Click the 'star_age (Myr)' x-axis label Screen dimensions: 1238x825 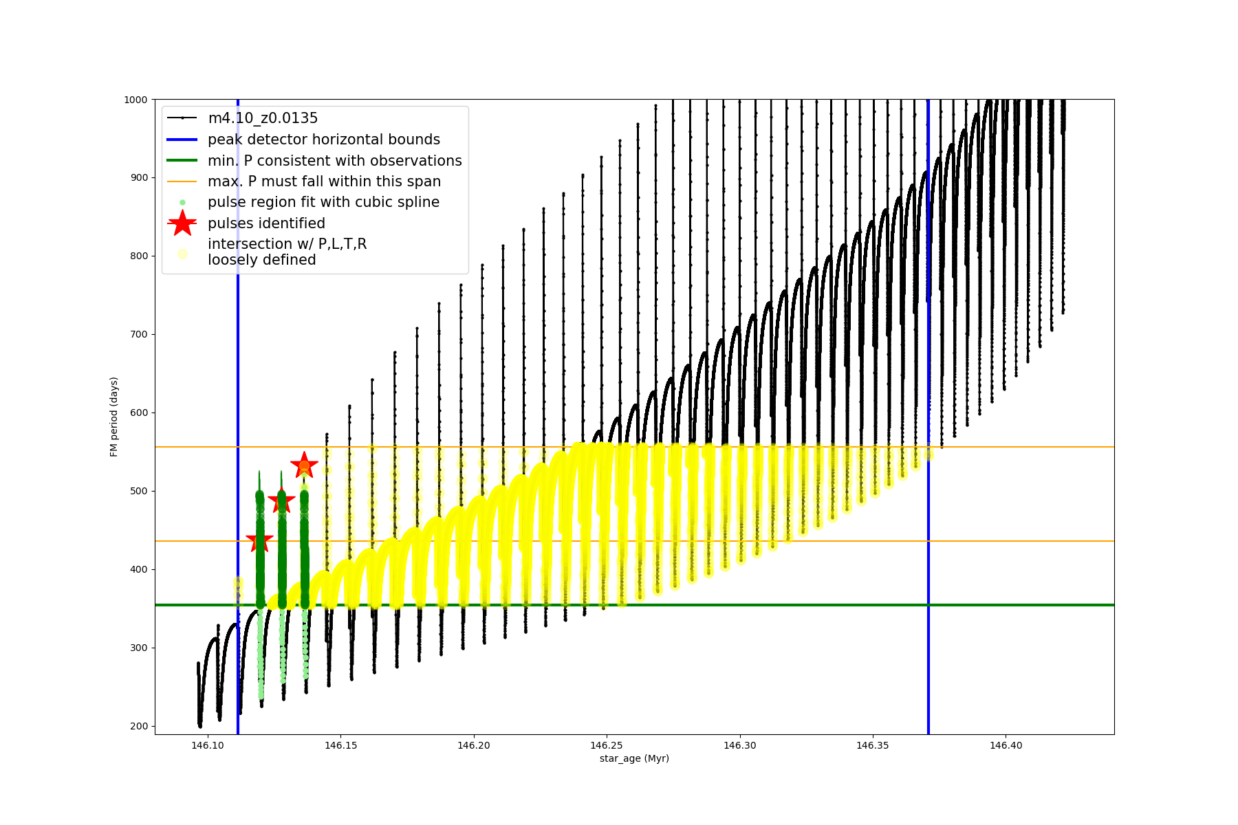[634, 758]
